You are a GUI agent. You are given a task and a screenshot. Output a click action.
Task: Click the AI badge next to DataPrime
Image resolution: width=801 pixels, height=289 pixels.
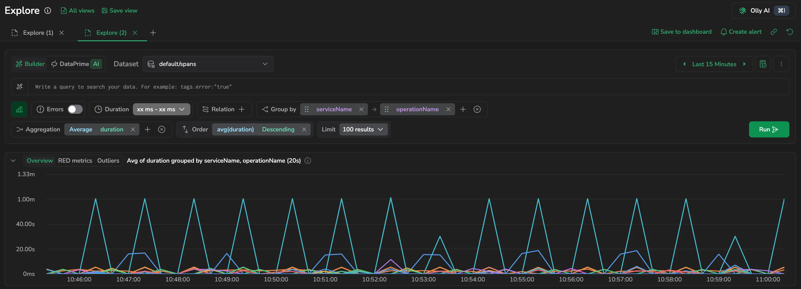point(96,64)
